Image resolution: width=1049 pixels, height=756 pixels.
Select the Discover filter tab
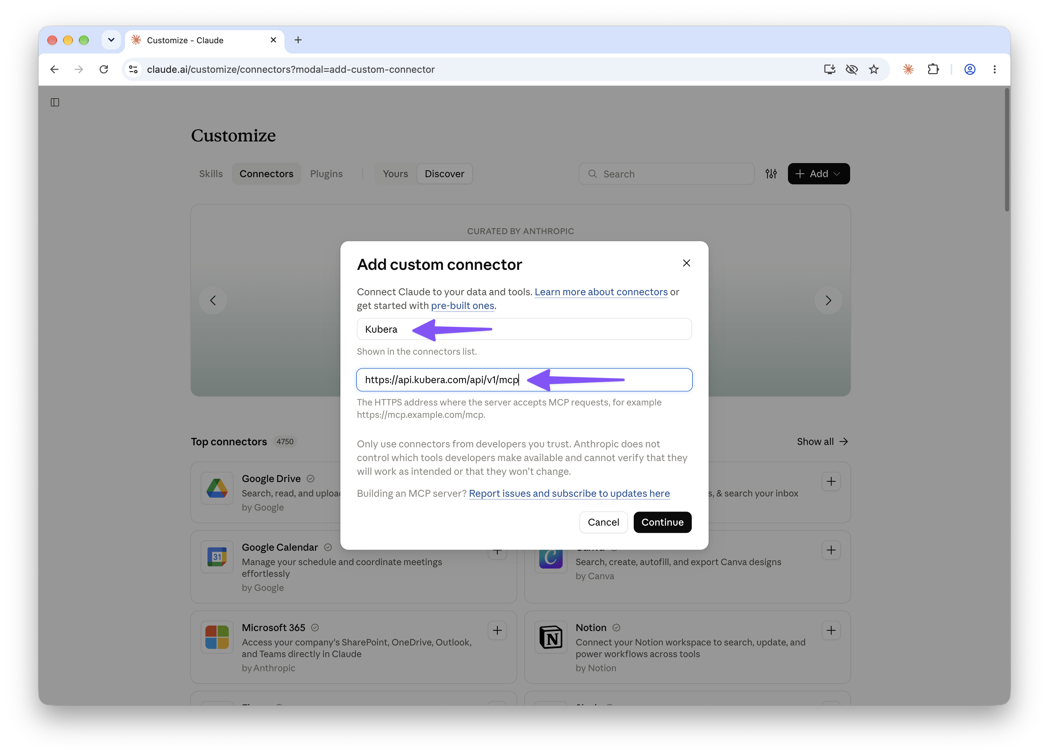(x=444, y=174)
